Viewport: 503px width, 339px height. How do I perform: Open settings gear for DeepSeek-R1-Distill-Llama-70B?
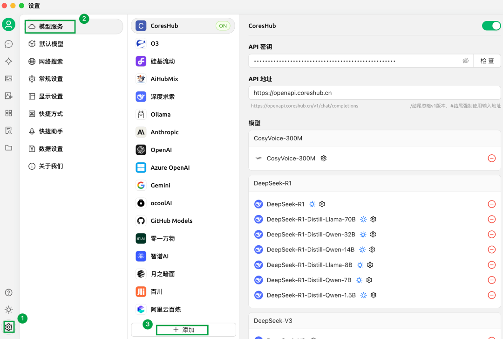click(373, 219)
